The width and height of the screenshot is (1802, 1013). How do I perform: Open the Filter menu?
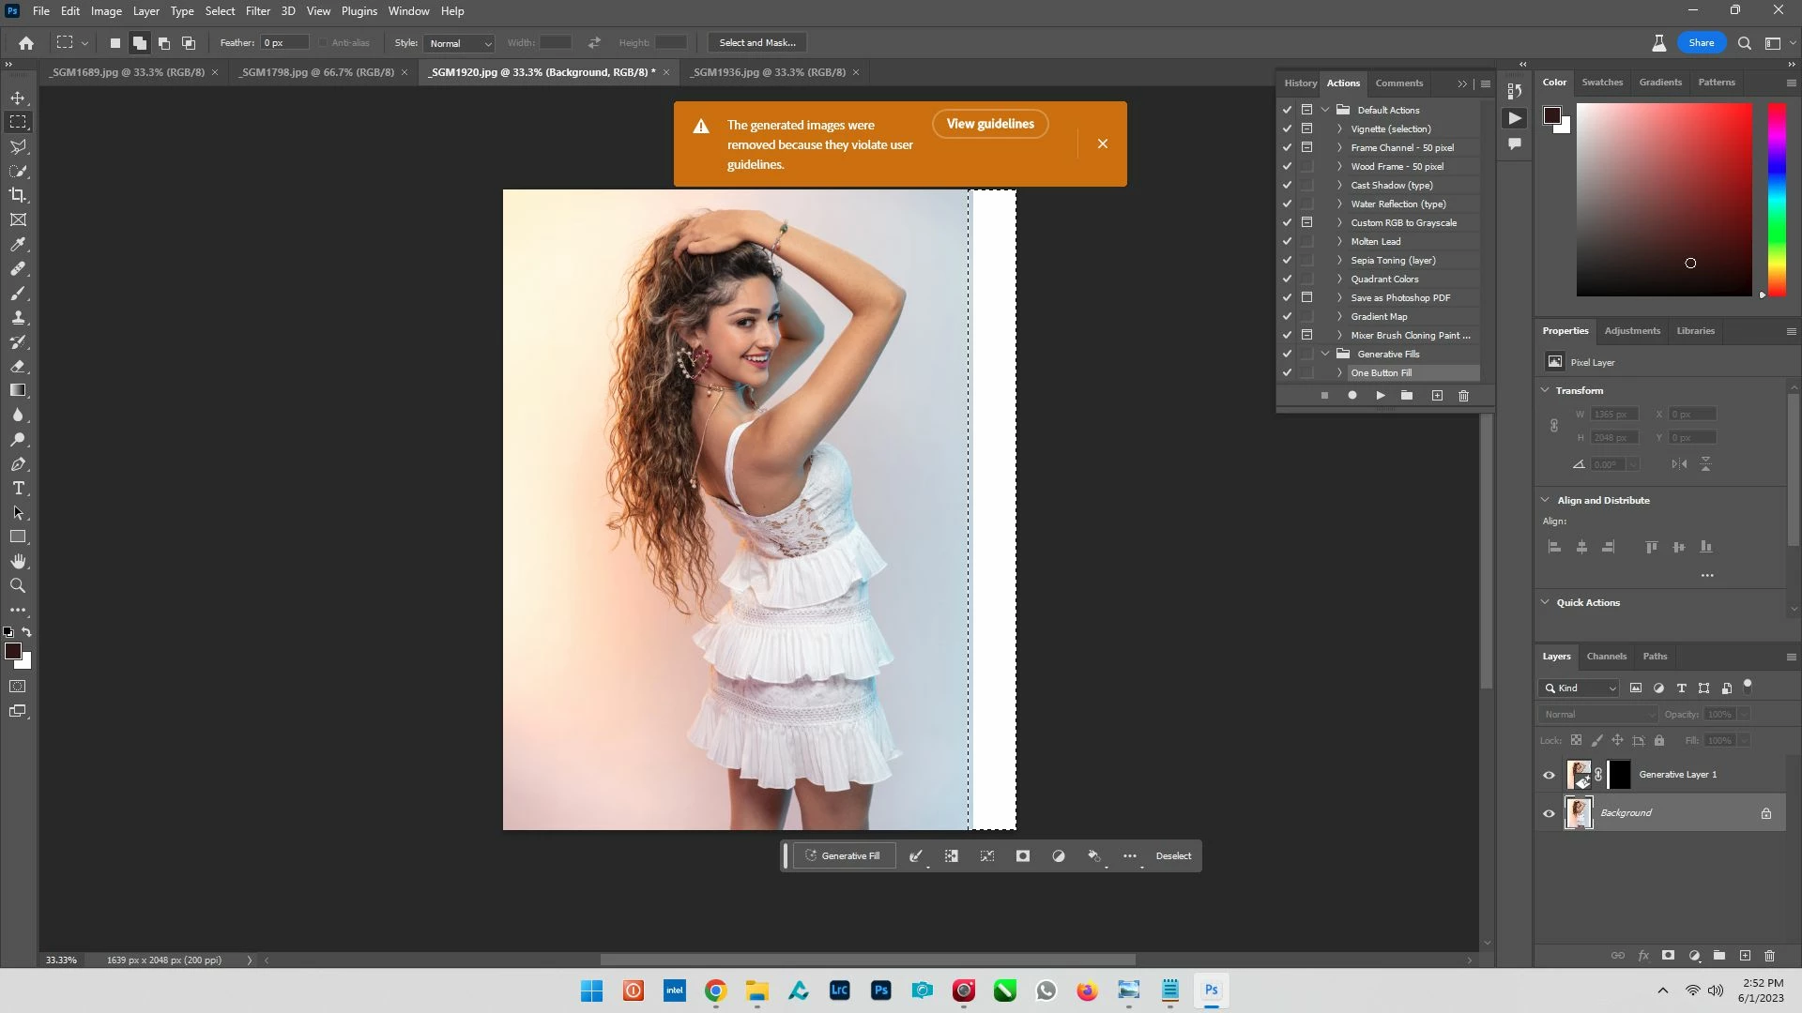tap(257, 11)
